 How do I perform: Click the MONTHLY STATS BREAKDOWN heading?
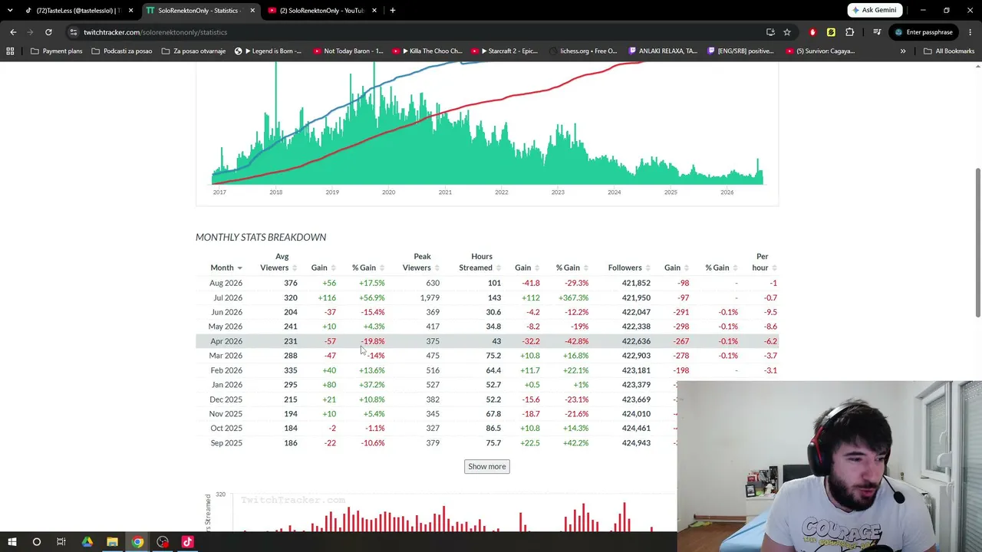(261, 237)
